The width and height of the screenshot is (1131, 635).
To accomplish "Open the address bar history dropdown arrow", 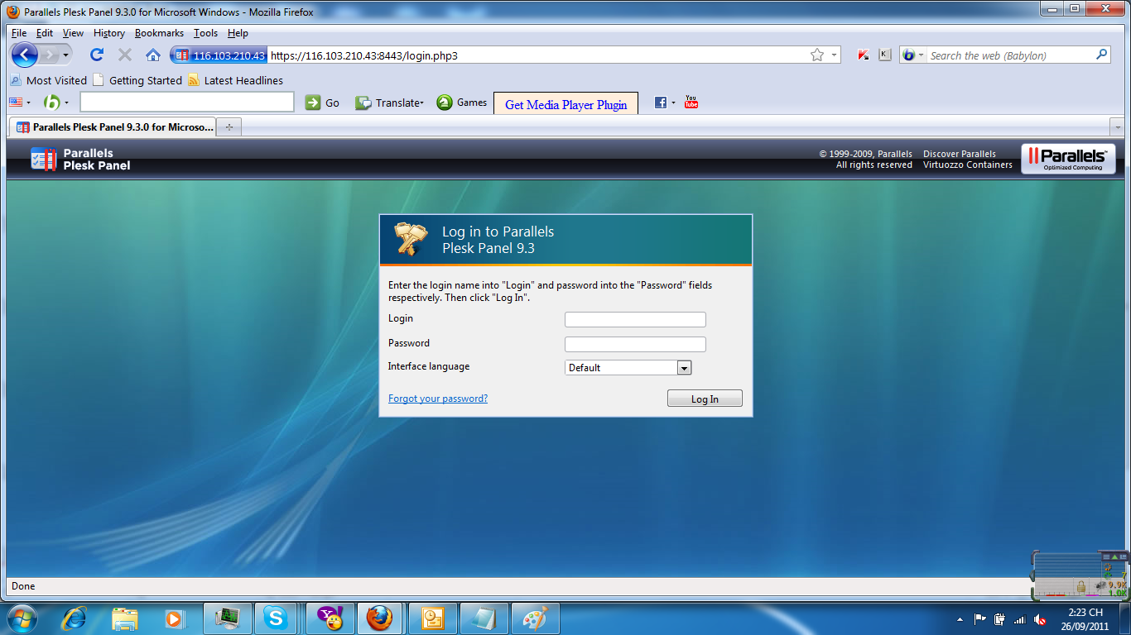I will click(834, 55).
